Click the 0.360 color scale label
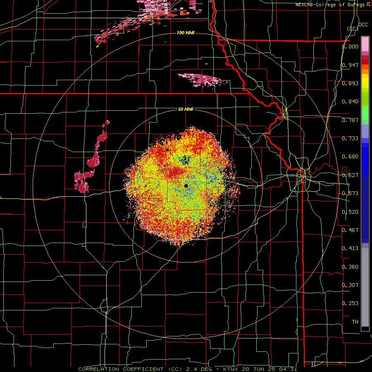This screenshot has height=372, width=372. click(350, 267)
